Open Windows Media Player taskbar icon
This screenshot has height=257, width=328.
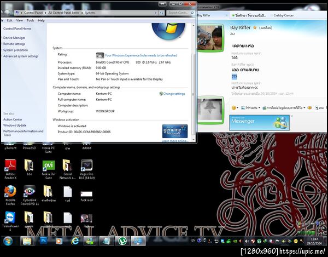pyautogui.click(x=59, y=241)
